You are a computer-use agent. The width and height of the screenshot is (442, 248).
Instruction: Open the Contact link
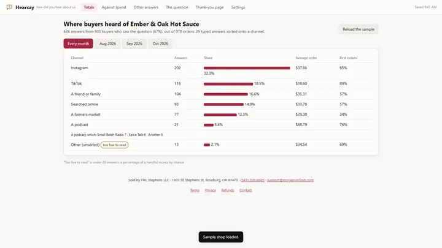(246, 190)
